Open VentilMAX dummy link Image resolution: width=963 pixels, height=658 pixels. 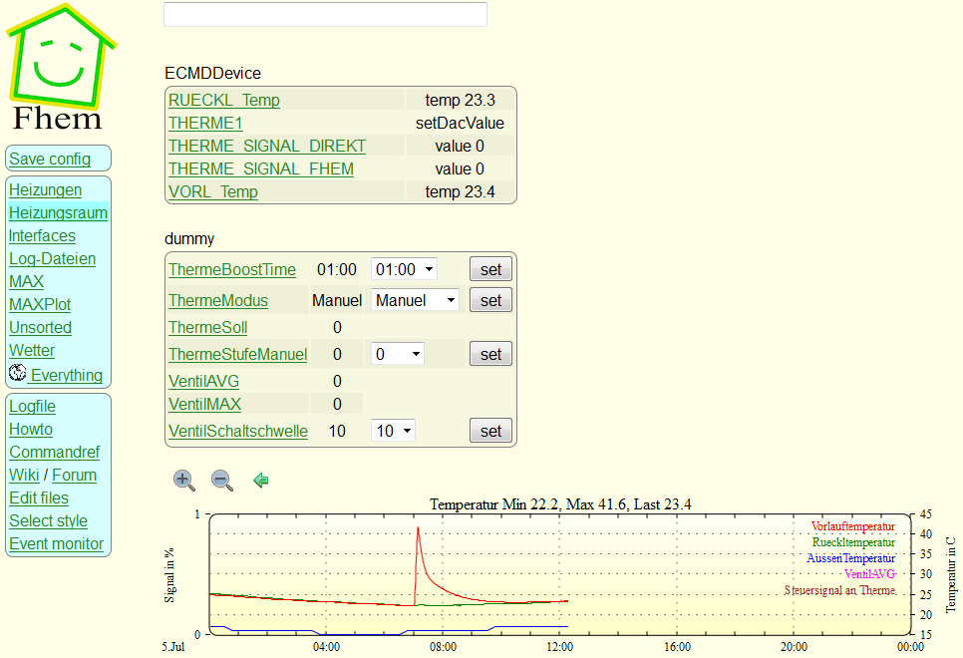(x=205, y=404)
